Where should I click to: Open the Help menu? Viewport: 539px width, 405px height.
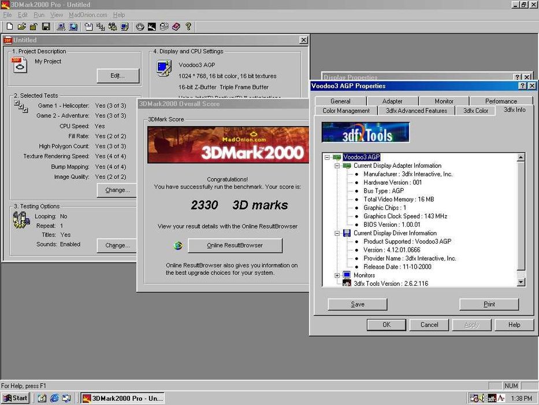[x=119, y=15]
